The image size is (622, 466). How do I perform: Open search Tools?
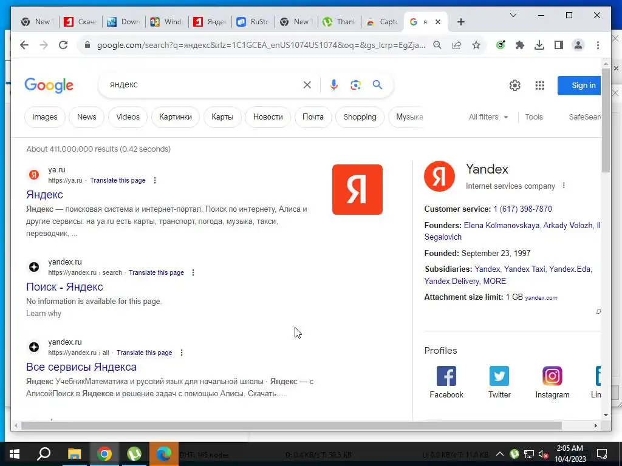533,117
